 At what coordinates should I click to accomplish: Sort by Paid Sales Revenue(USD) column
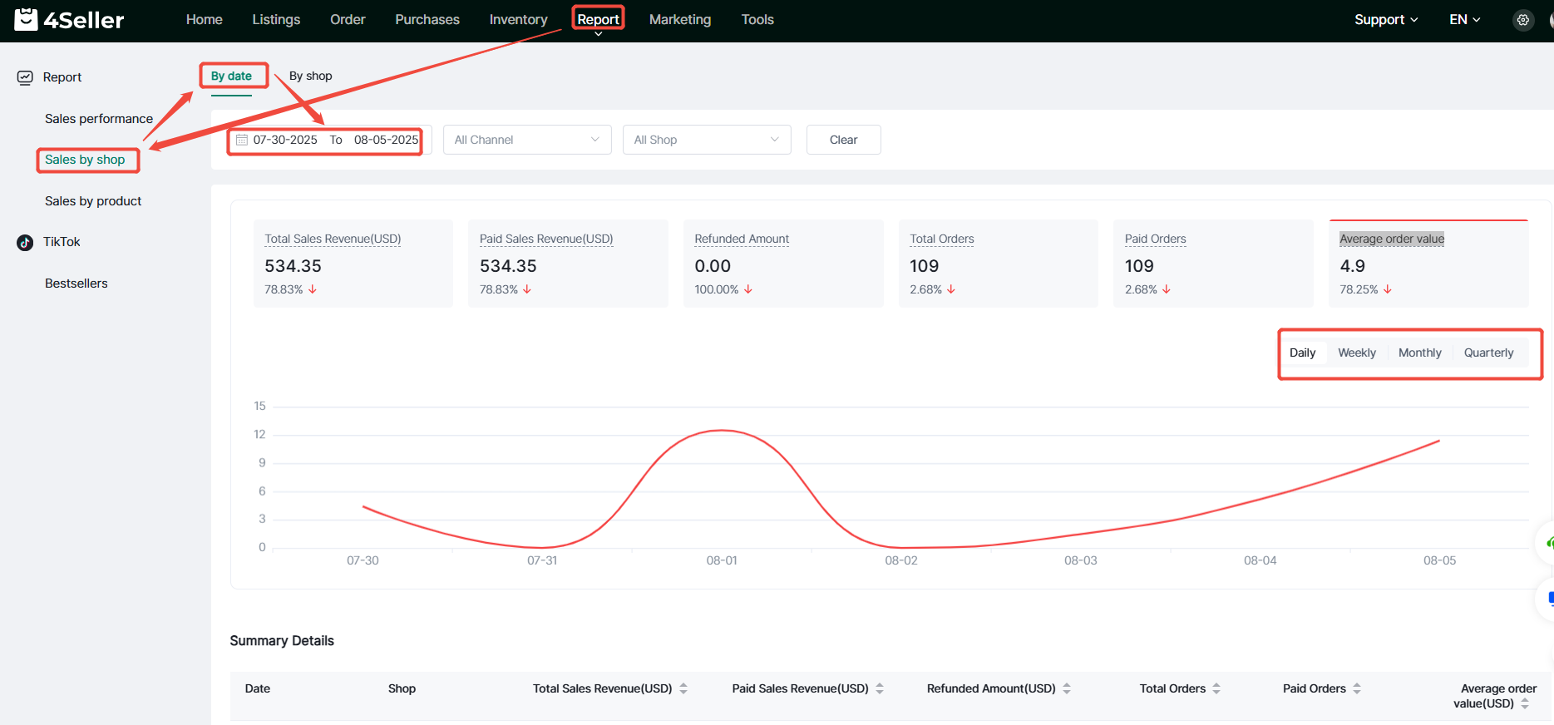(880, 688)
